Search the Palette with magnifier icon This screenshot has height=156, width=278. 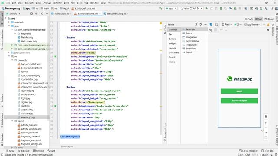click(x=196, y=24)
